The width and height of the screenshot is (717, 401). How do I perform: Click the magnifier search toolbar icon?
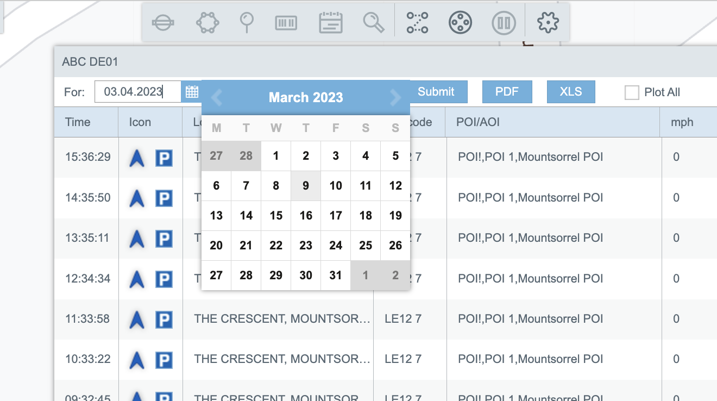[x=374, y=23]
